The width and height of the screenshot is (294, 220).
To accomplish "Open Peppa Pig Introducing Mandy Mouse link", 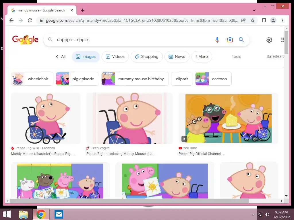I will (121, 154).
